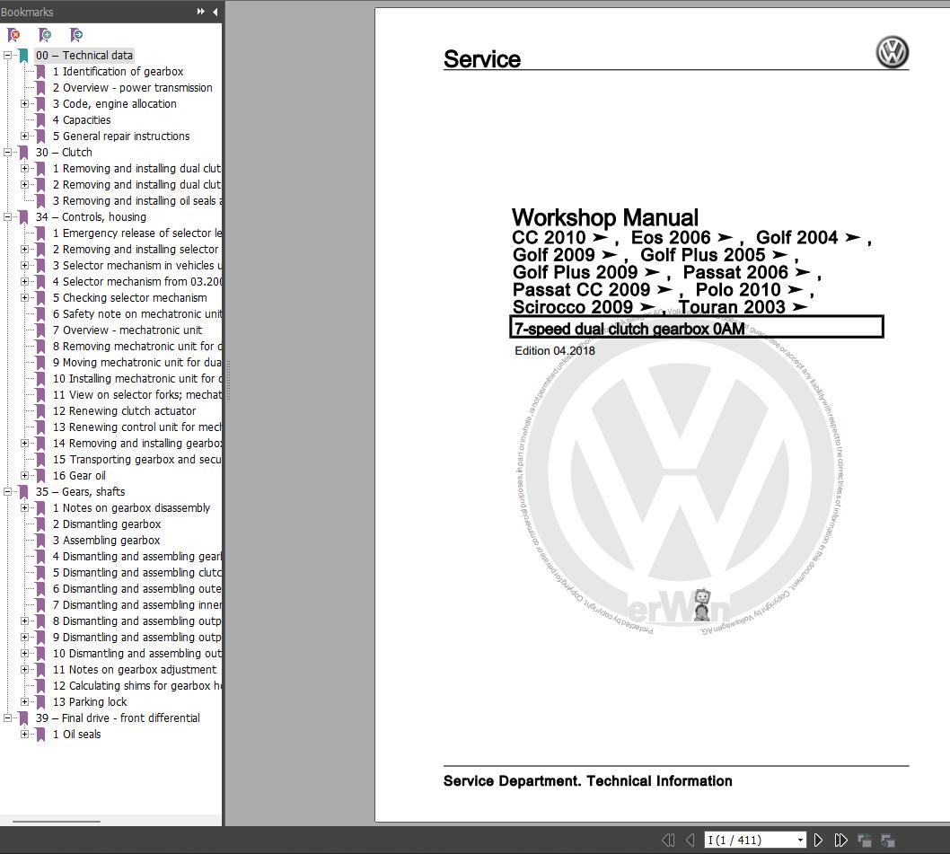This screenshot has height=854, width=950.
Task: Open the page number dropdown
Action: point(801,840)
